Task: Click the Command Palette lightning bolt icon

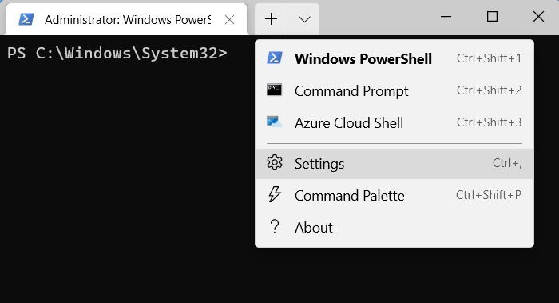Action: coord(275,194)
